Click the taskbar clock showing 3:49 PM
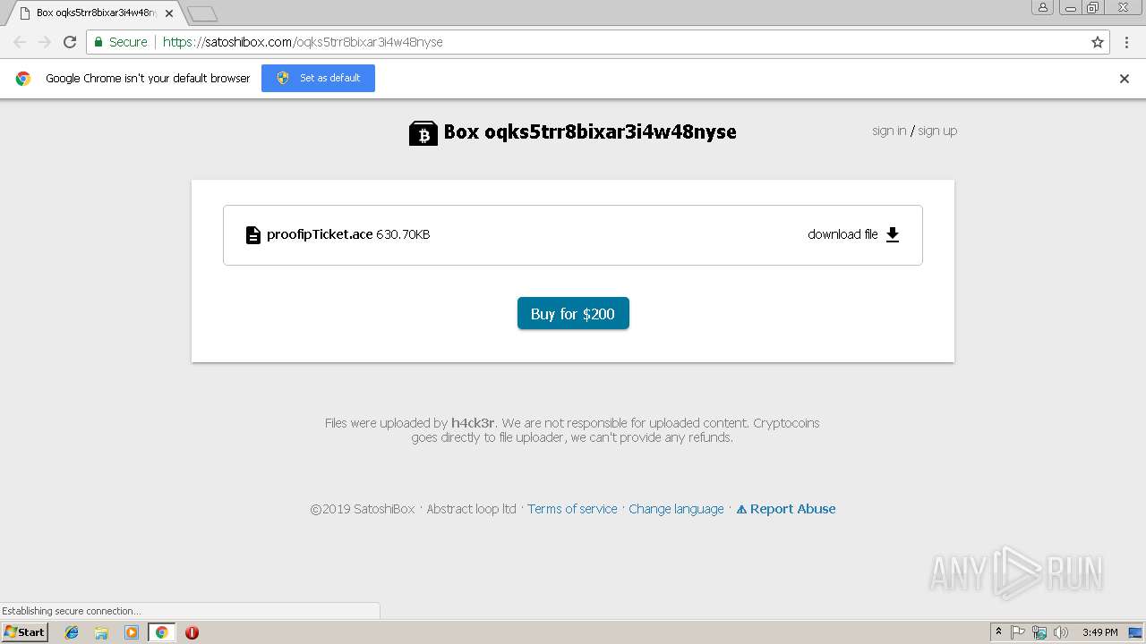 pos(1100,632)
